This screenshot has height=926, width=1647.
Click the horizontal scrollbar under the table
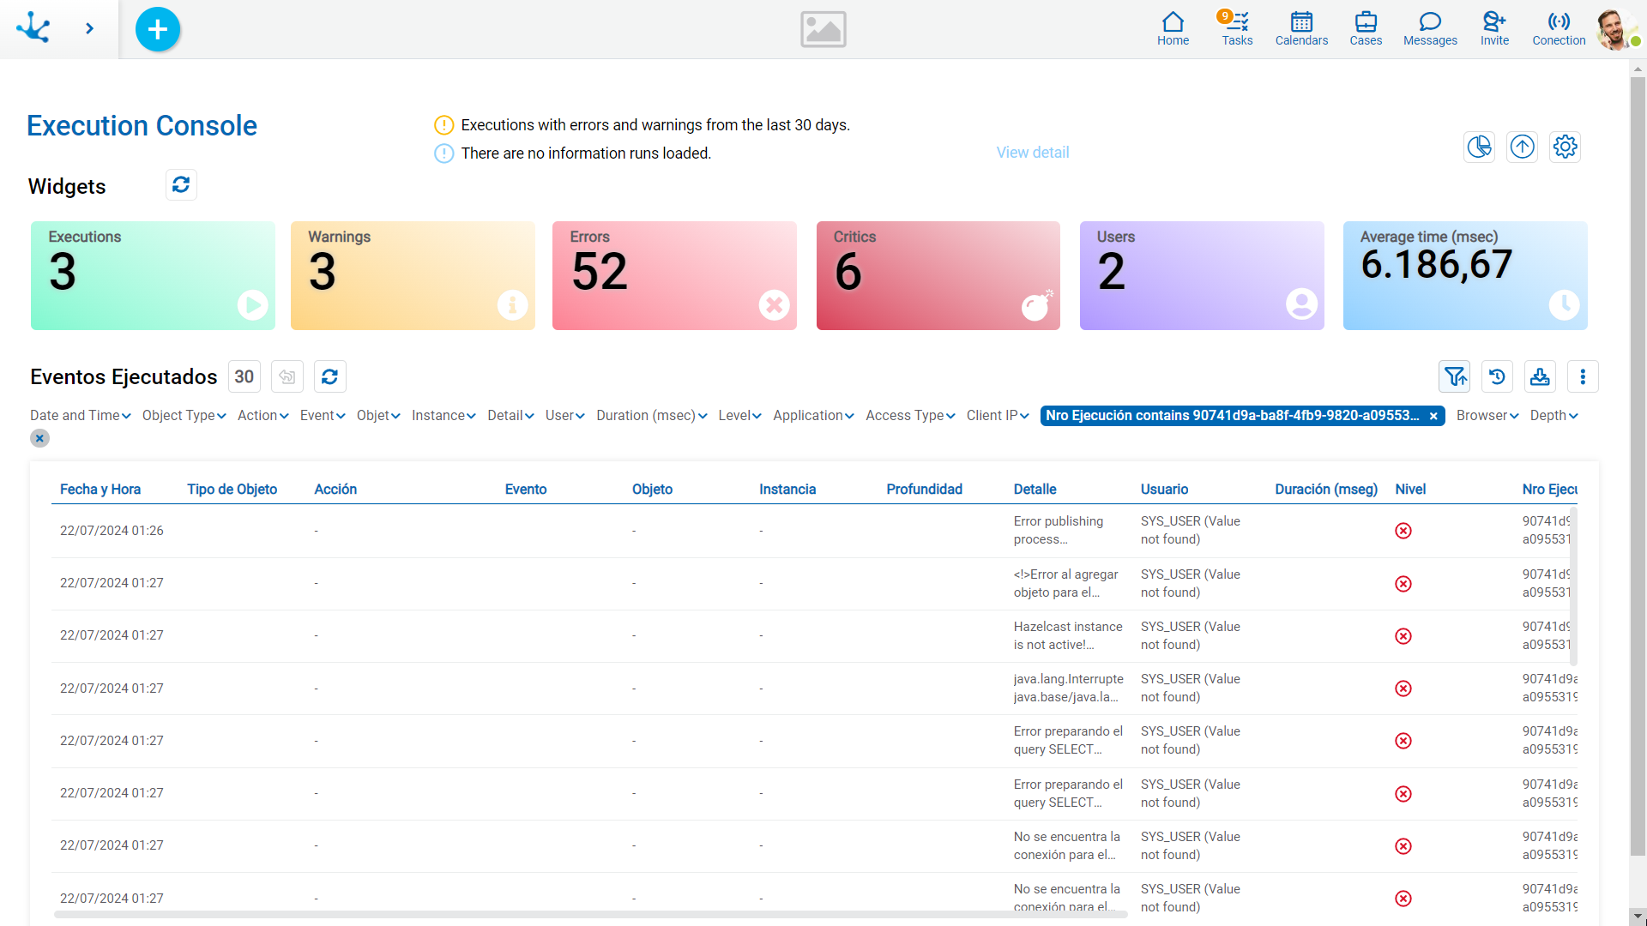click(590, 915)
